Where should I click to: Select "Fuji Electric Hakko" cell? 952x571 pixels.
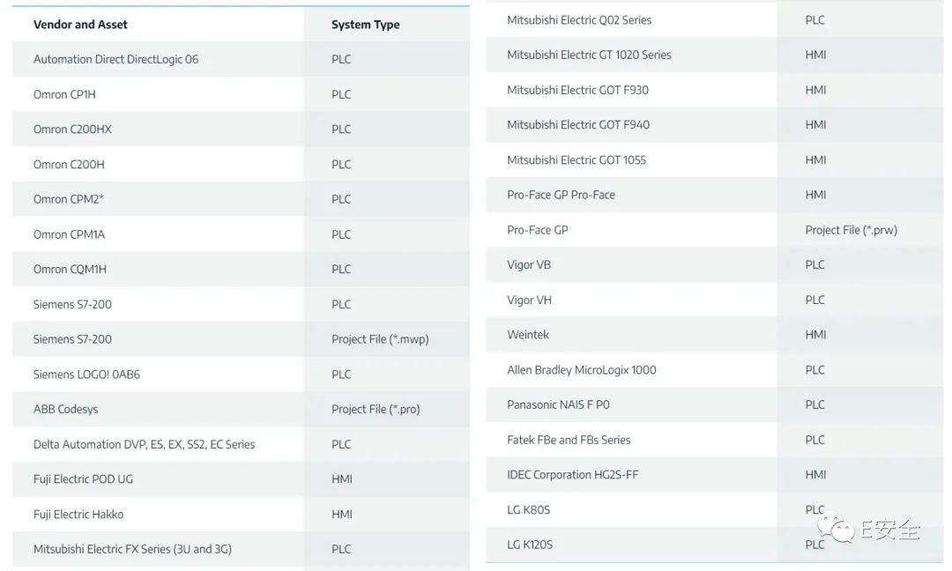coord(78,514)
